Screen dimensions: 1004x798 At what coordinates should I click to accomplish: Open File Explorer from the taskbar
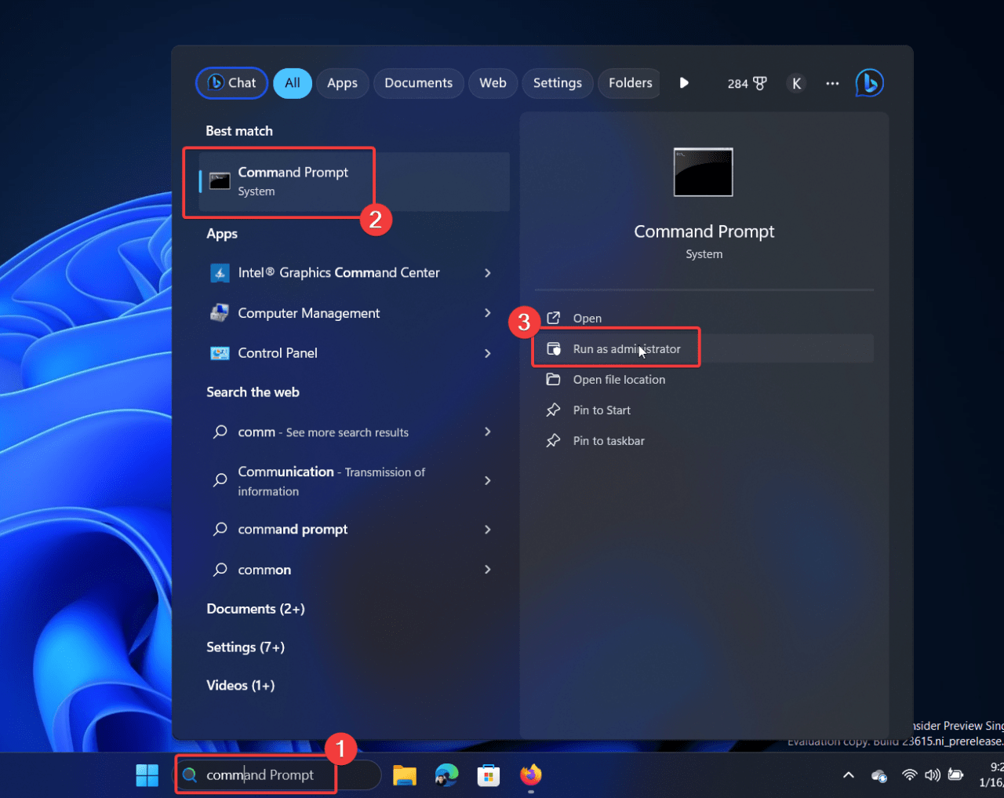click(x=404, y=775)
